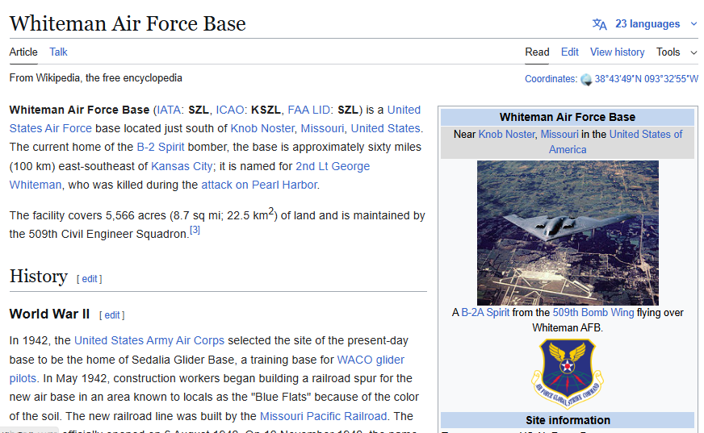Select the Read tab
This screenshot has height=433, width=704.
coord(537,52)
